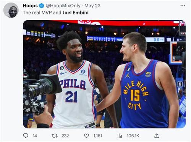The image size is (191, 142).
Task: Click the Hoops display name
Action: 30,6
